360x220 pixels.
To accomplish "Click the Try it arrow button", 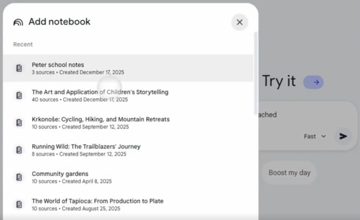I will (313, 82).
